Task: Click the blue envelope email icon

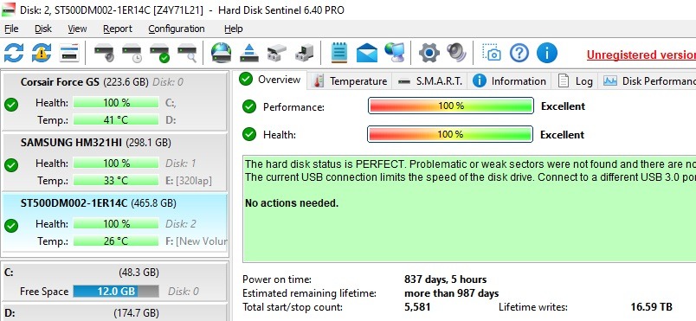Action: coord(367,53)
